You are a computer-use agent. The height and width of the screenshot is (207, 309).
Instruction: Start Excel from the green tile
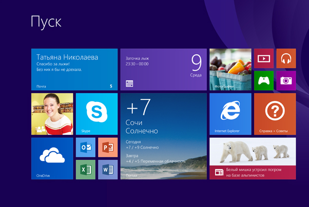pyautogui.click(x=86, y=170)
